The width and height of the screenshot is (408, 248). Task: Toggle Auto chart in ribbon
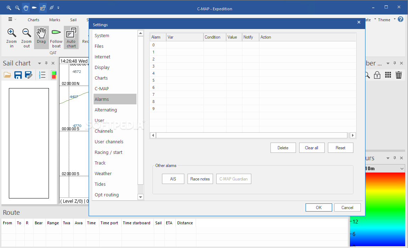click(71, 38)
